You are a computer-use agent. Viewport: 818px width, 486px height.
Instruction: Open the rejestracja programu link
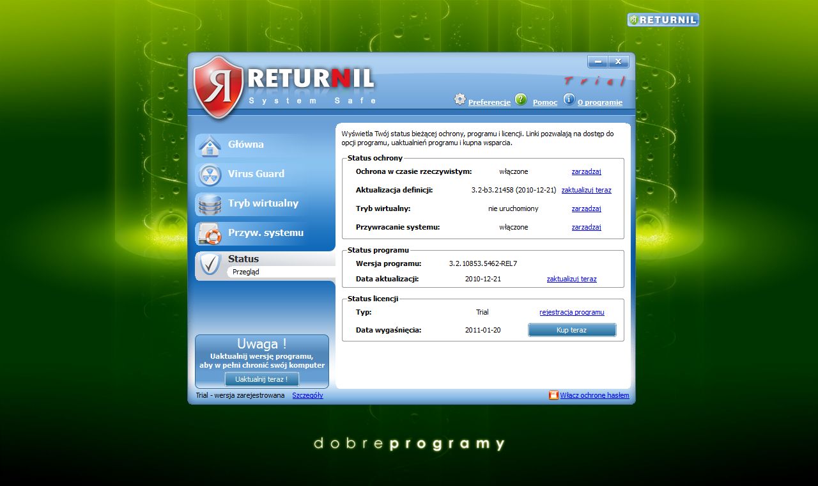pos(571,312)
